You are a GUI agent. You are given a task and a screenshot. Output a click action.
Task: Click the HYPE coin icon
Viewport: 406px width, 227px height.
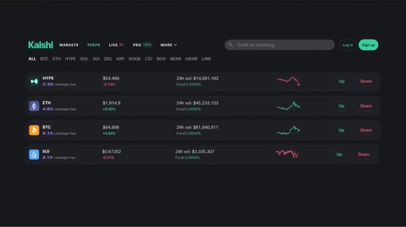(x=34, y=82)
